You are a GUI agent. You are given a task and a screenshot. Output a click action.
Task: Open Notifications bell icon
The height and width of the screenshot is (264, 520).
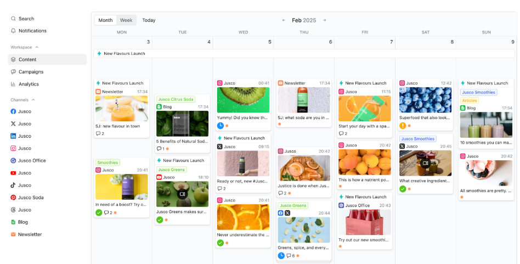13,31
